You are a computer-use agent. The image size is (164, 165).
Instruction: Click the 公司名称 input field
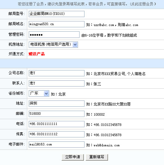point(57,73)
